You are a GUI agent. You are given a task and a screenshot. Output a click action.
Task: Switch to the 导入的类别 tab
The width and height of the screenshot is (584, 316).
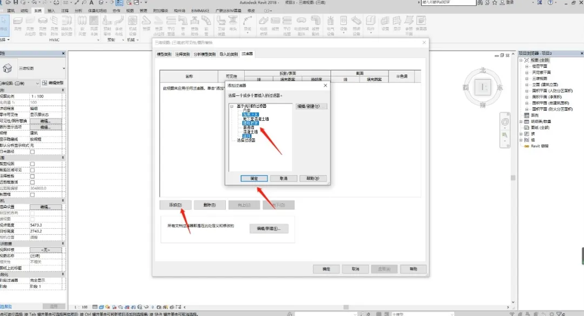(x=228, y=54)
